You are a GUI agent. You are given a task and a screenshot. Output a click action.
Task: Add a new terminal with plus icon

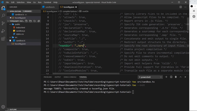point(166,77)
